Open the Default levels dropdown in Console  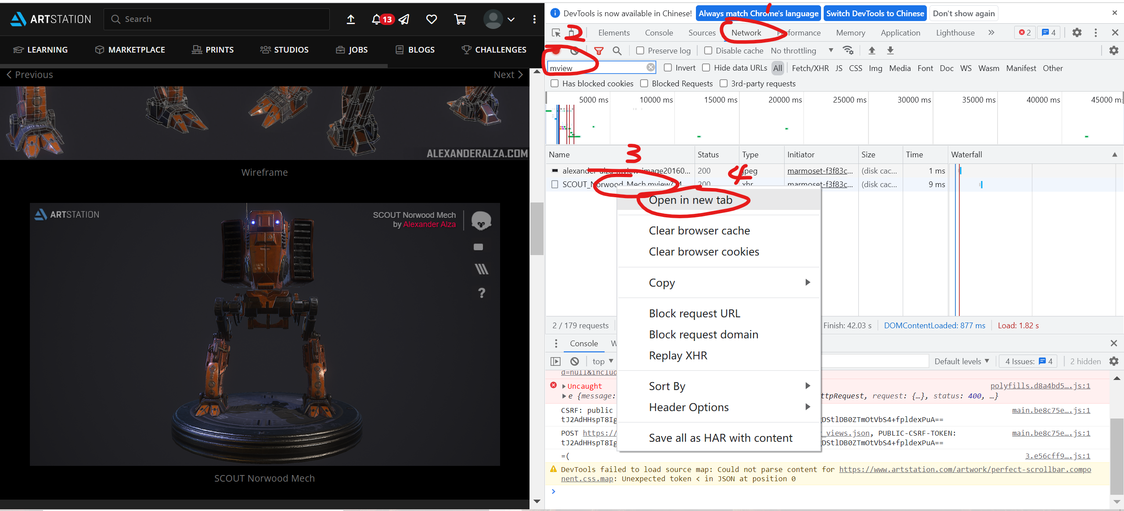pyautogui.click(x=961, y=361)
